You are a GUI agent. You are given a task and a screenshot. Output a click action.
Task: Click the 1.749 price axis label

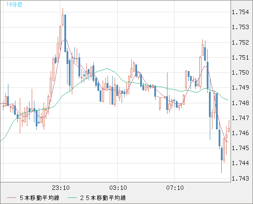(x=240, y=87)
